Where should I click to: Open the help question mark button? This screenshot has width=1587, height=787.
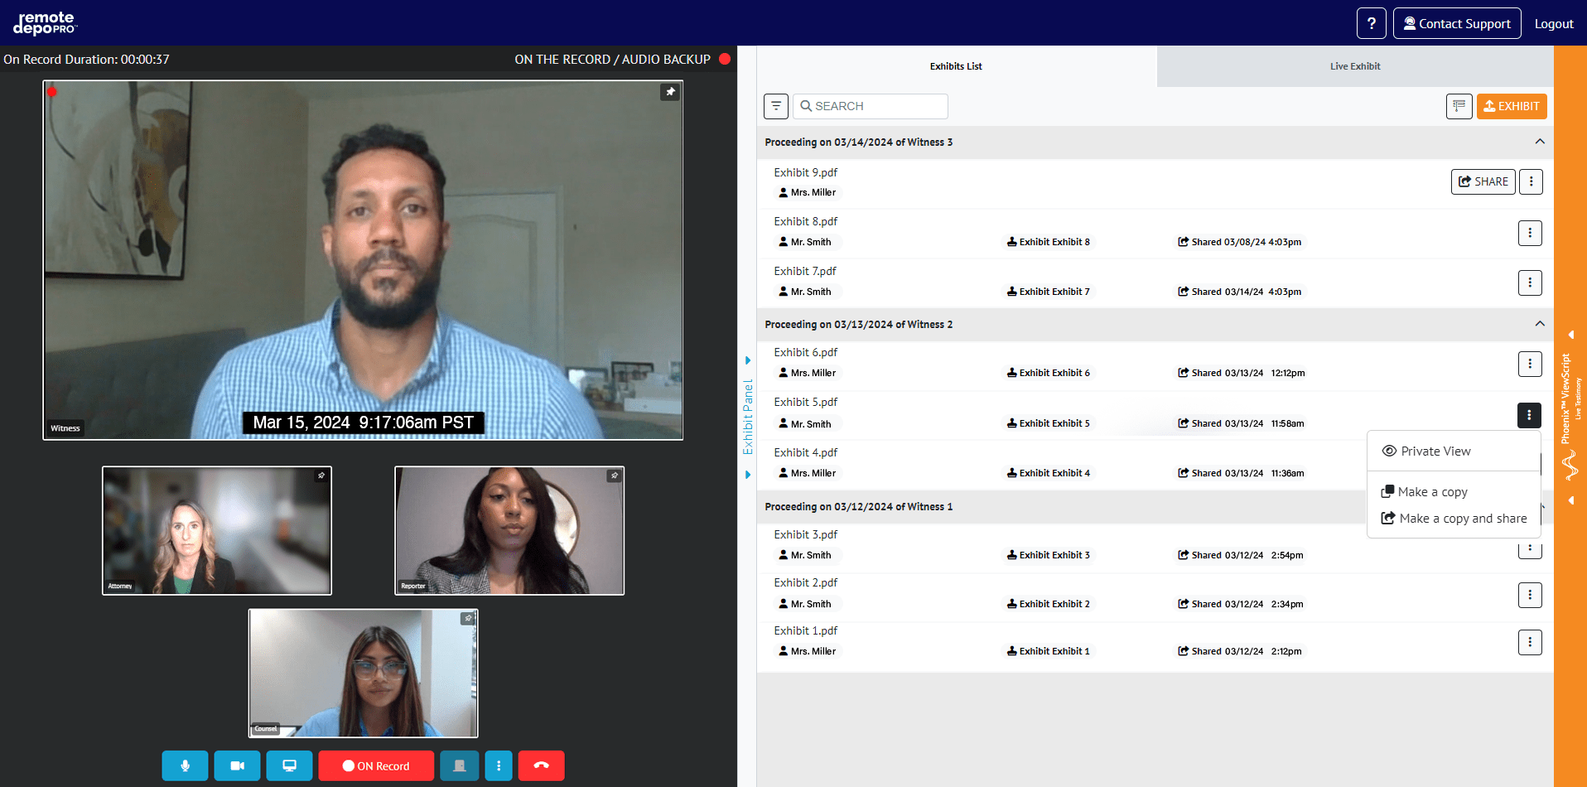point(1372,23)
